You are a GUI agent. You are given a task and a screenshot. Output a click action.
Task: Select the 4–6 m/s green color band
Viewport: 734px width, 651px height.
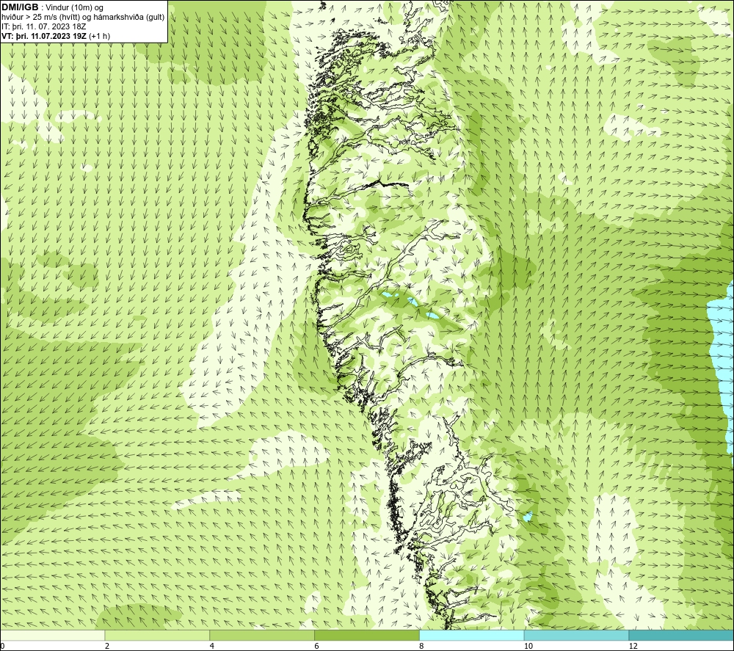point(262,635)
